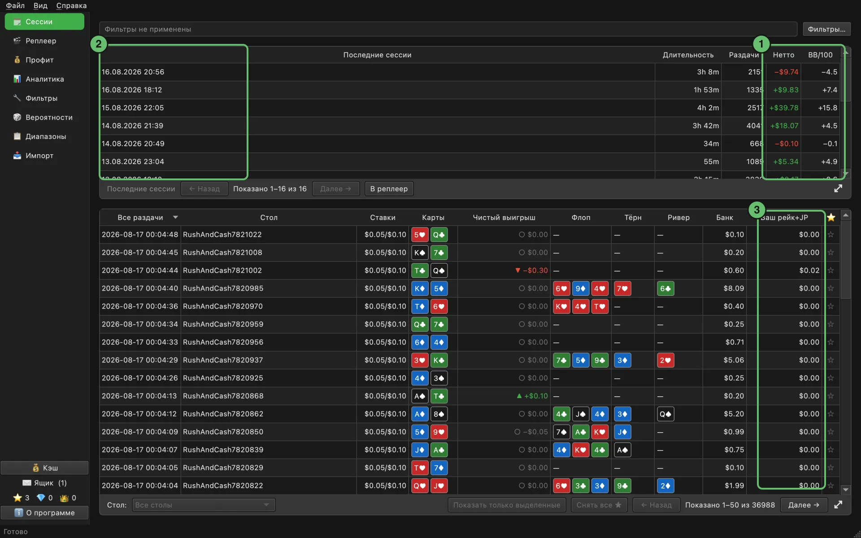
Task: Star the hand at table RushAndCash7820985
Action: (831, 288)
